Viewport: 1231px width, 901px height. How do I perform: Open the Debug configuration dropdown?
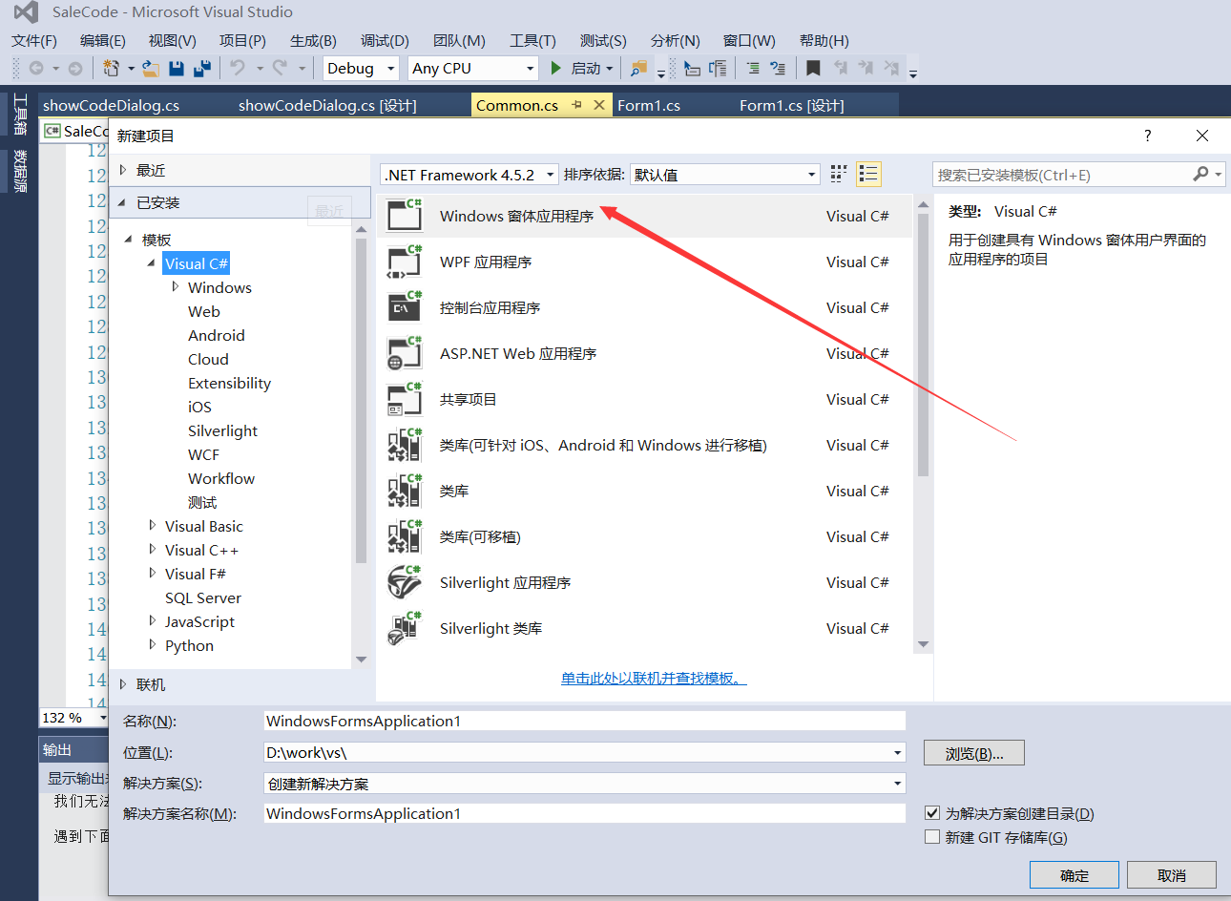361,68
